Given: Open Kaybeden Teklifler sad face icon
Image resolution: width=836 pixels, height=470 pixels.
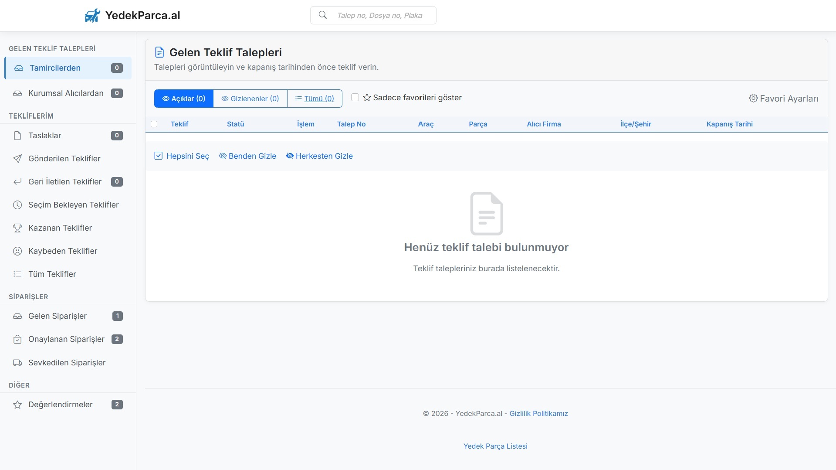Looking at the screenshot, I should click(x=17, y=251).
